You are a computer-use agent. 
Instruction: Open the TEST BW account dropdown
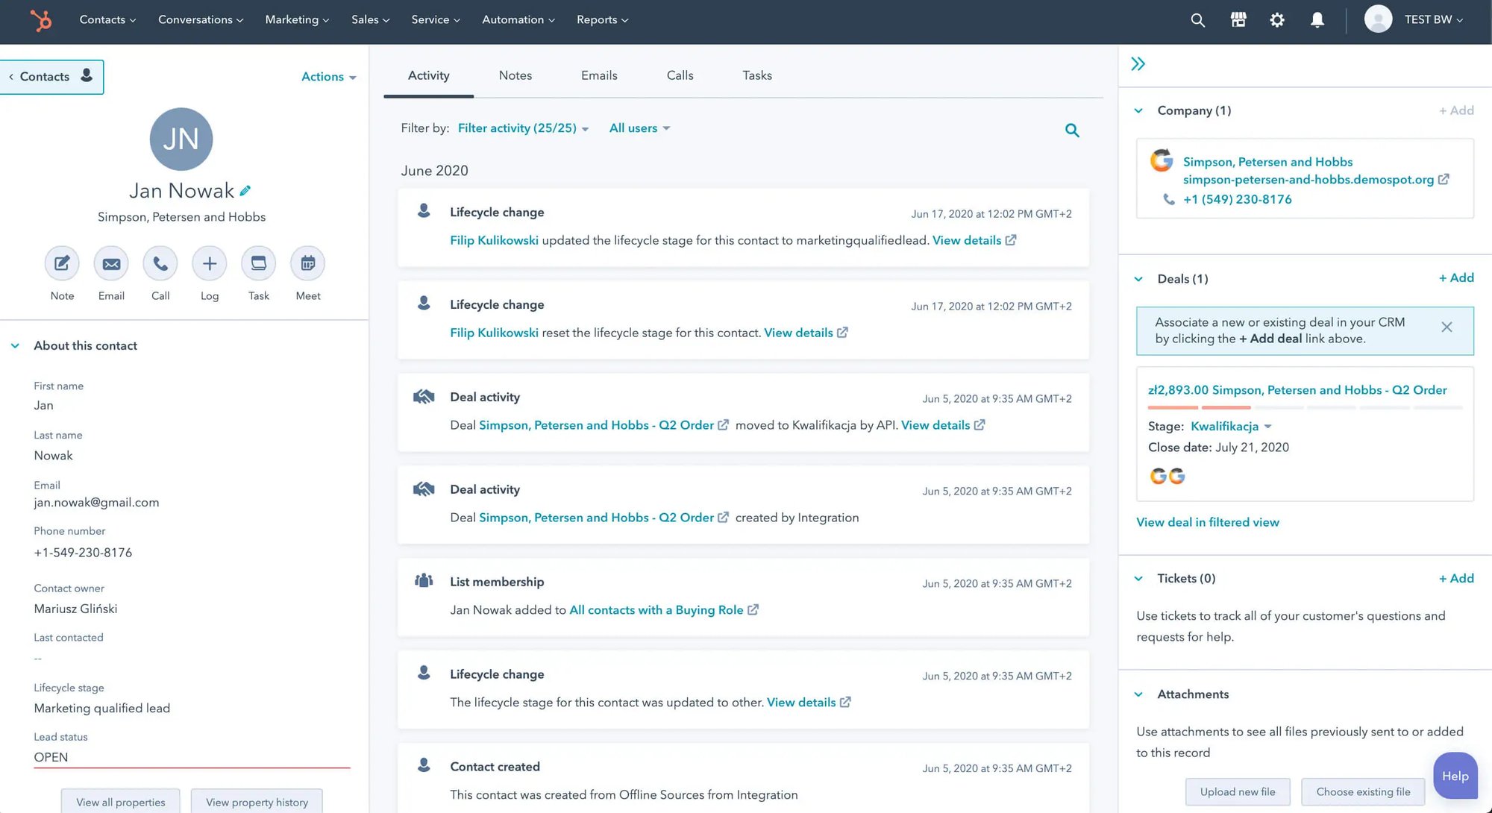[1433, 20]
